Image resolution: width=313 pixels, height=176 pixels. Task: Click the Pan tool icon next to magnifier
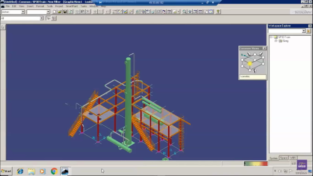190,12
